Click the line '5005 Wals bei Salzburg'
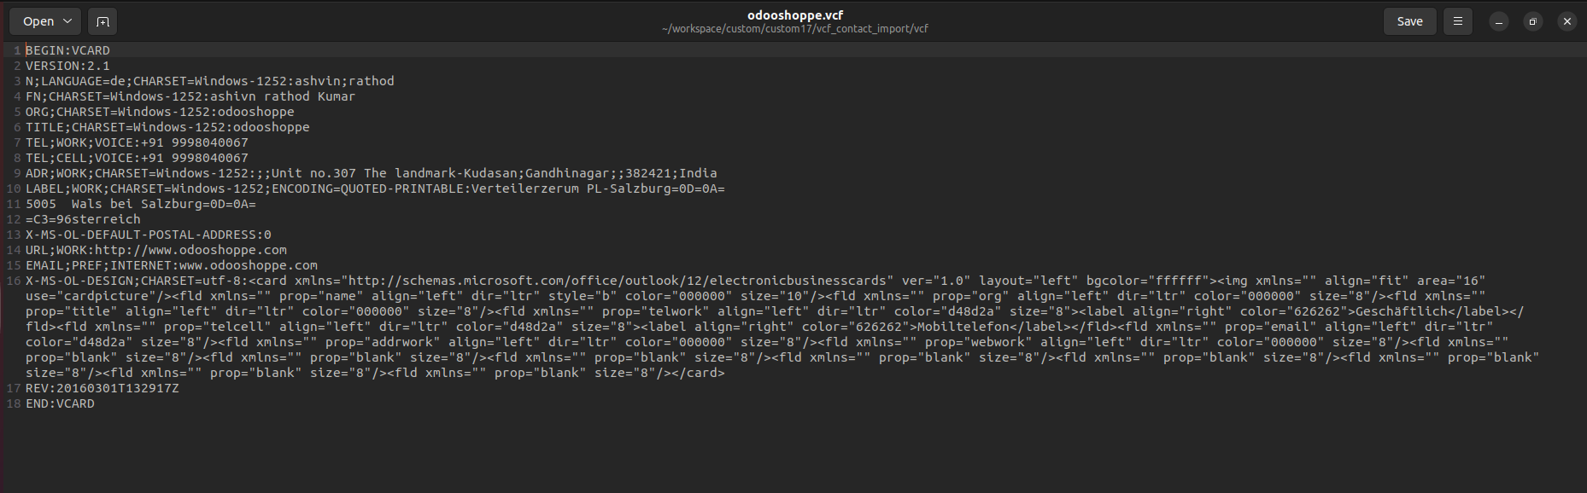The width and height of the screenshot is (1587, 493). 141,204
